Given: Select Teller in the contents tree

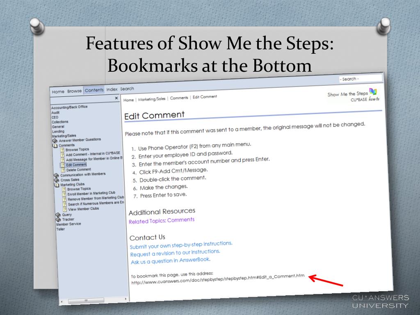Looking at the screenshot, I should tap(61, 229).
